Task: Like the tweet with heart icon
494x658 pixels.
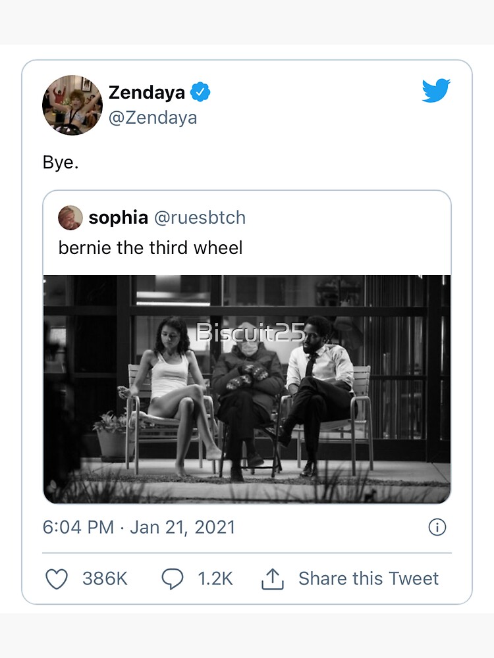Action: point(57,579)
